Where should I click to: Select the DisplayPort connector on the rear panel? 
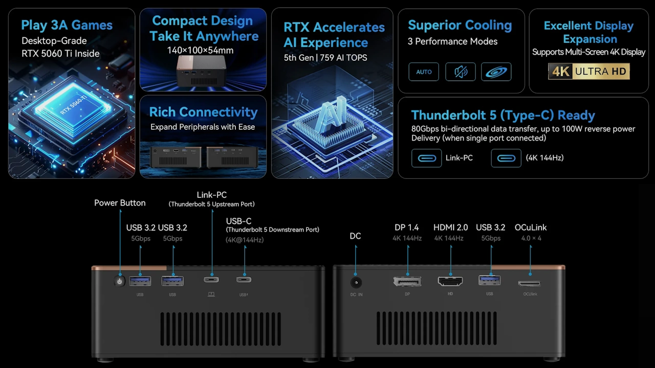coord(407,281)
